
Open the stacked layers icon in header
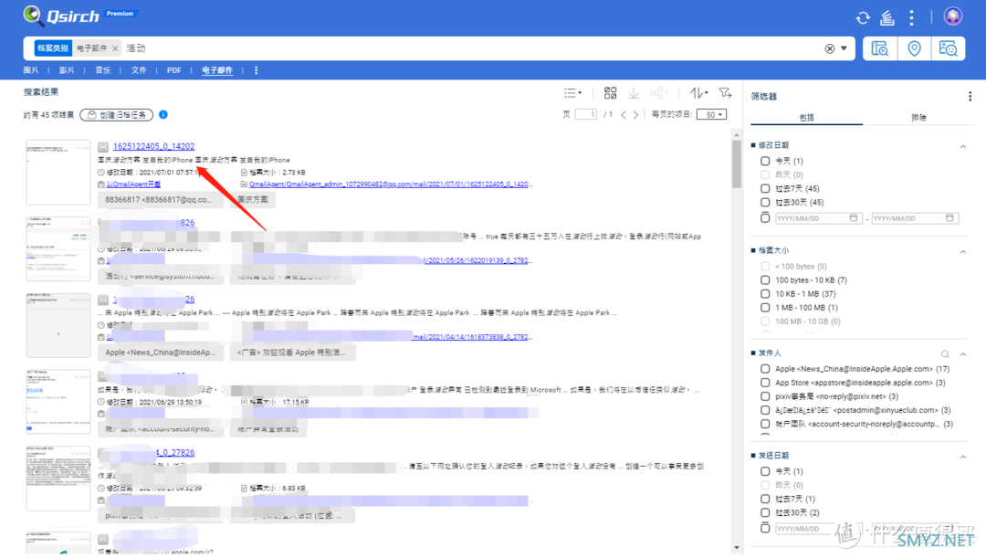coord(887,18)
